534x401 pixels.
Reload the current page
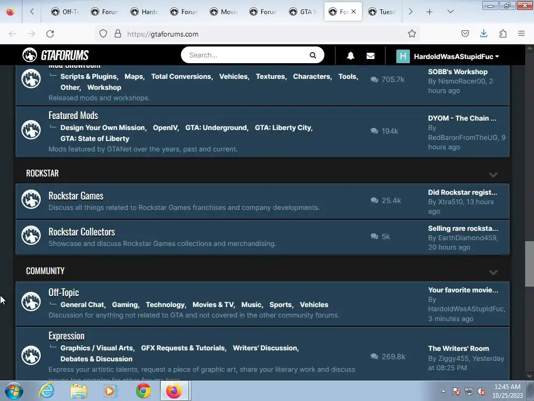[50, 34]
